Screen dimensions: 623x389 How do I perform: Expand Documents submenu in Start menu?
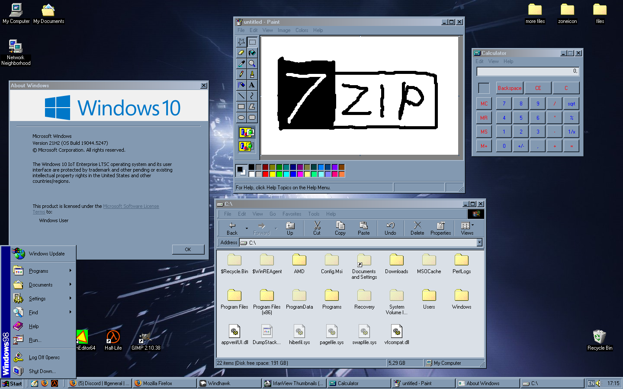point(70,284)
